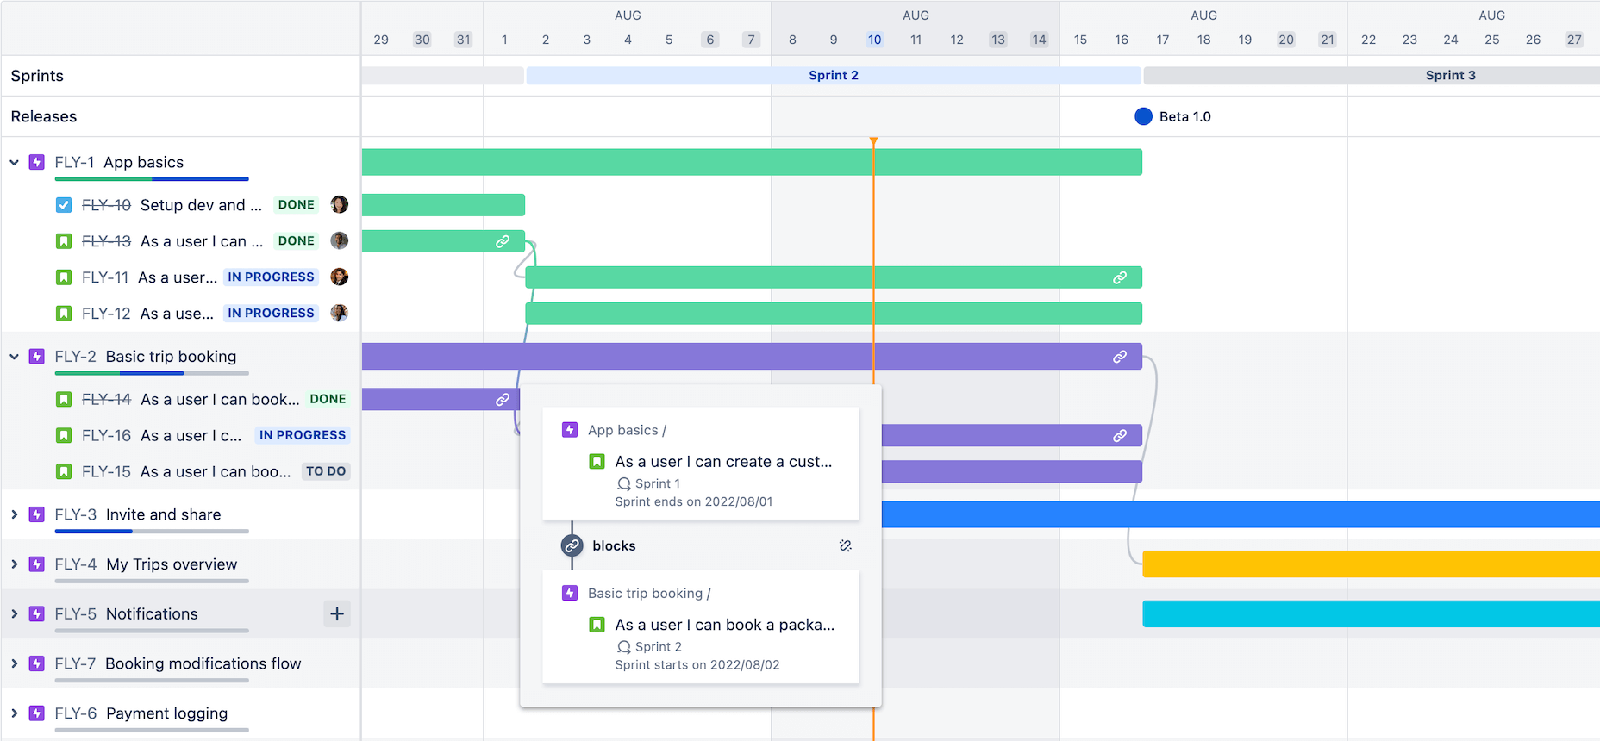
Task: Click the Beta 1.0 release marker dot
Action: (x=1143, y=116)
